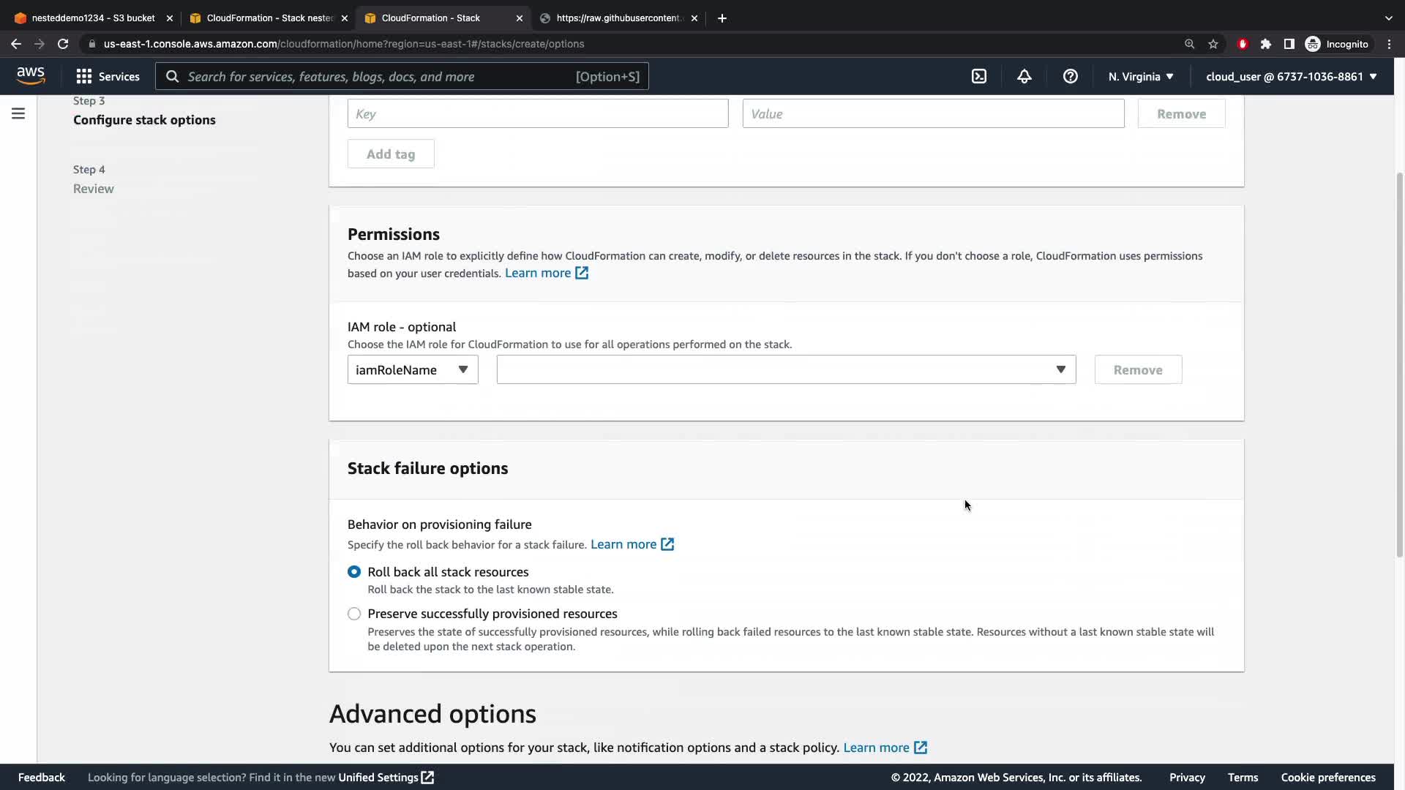Reload the page with browser refresh
The width and height of the screenshot is (1405, 790).
[63, 44]
